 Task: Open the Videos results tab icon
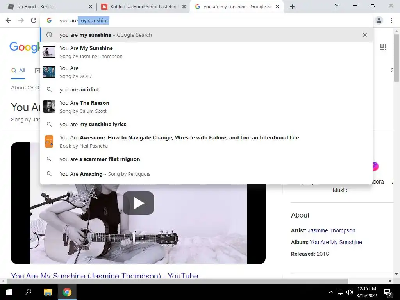tap(37, 71)
